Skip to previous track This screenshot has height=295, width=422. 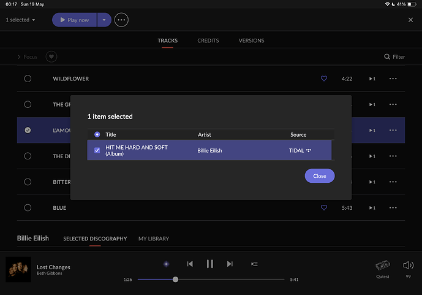[x=190, y=264]
